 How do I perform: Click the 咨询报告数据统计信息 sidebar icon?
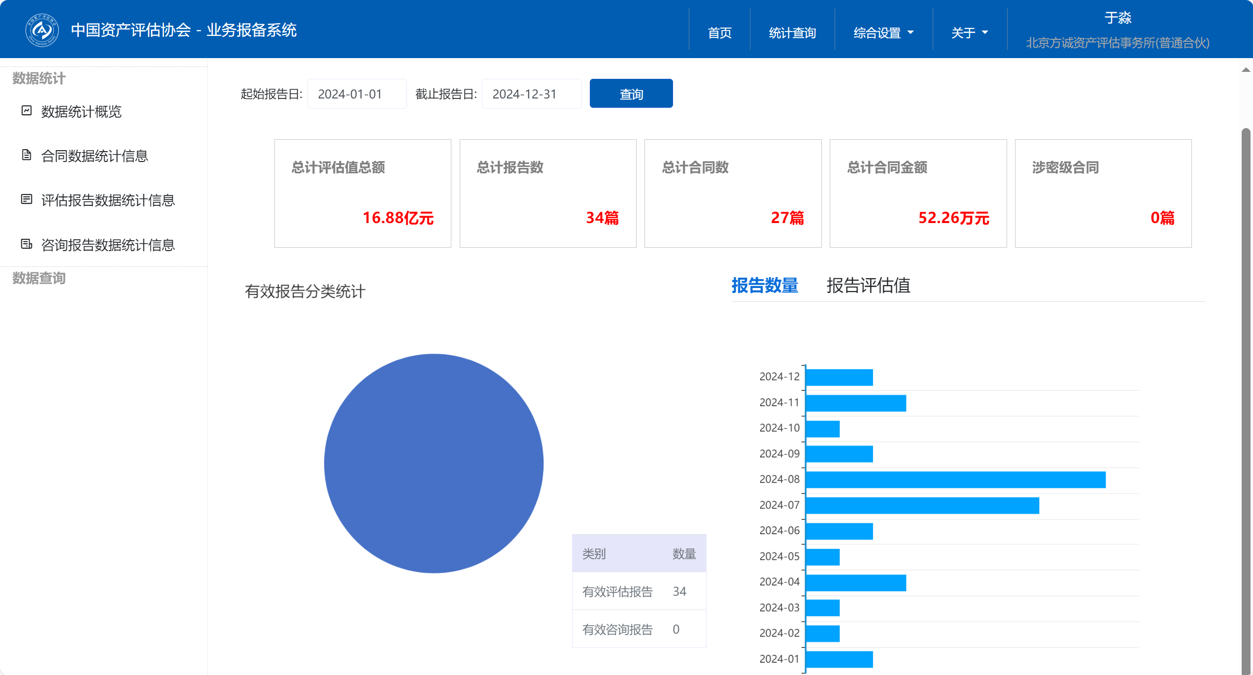click(x=27, y=244)
